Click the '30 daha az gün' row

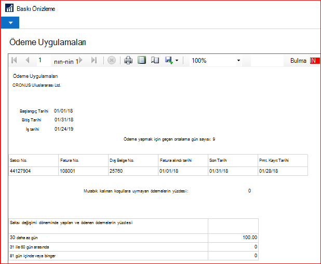point(133,238)
